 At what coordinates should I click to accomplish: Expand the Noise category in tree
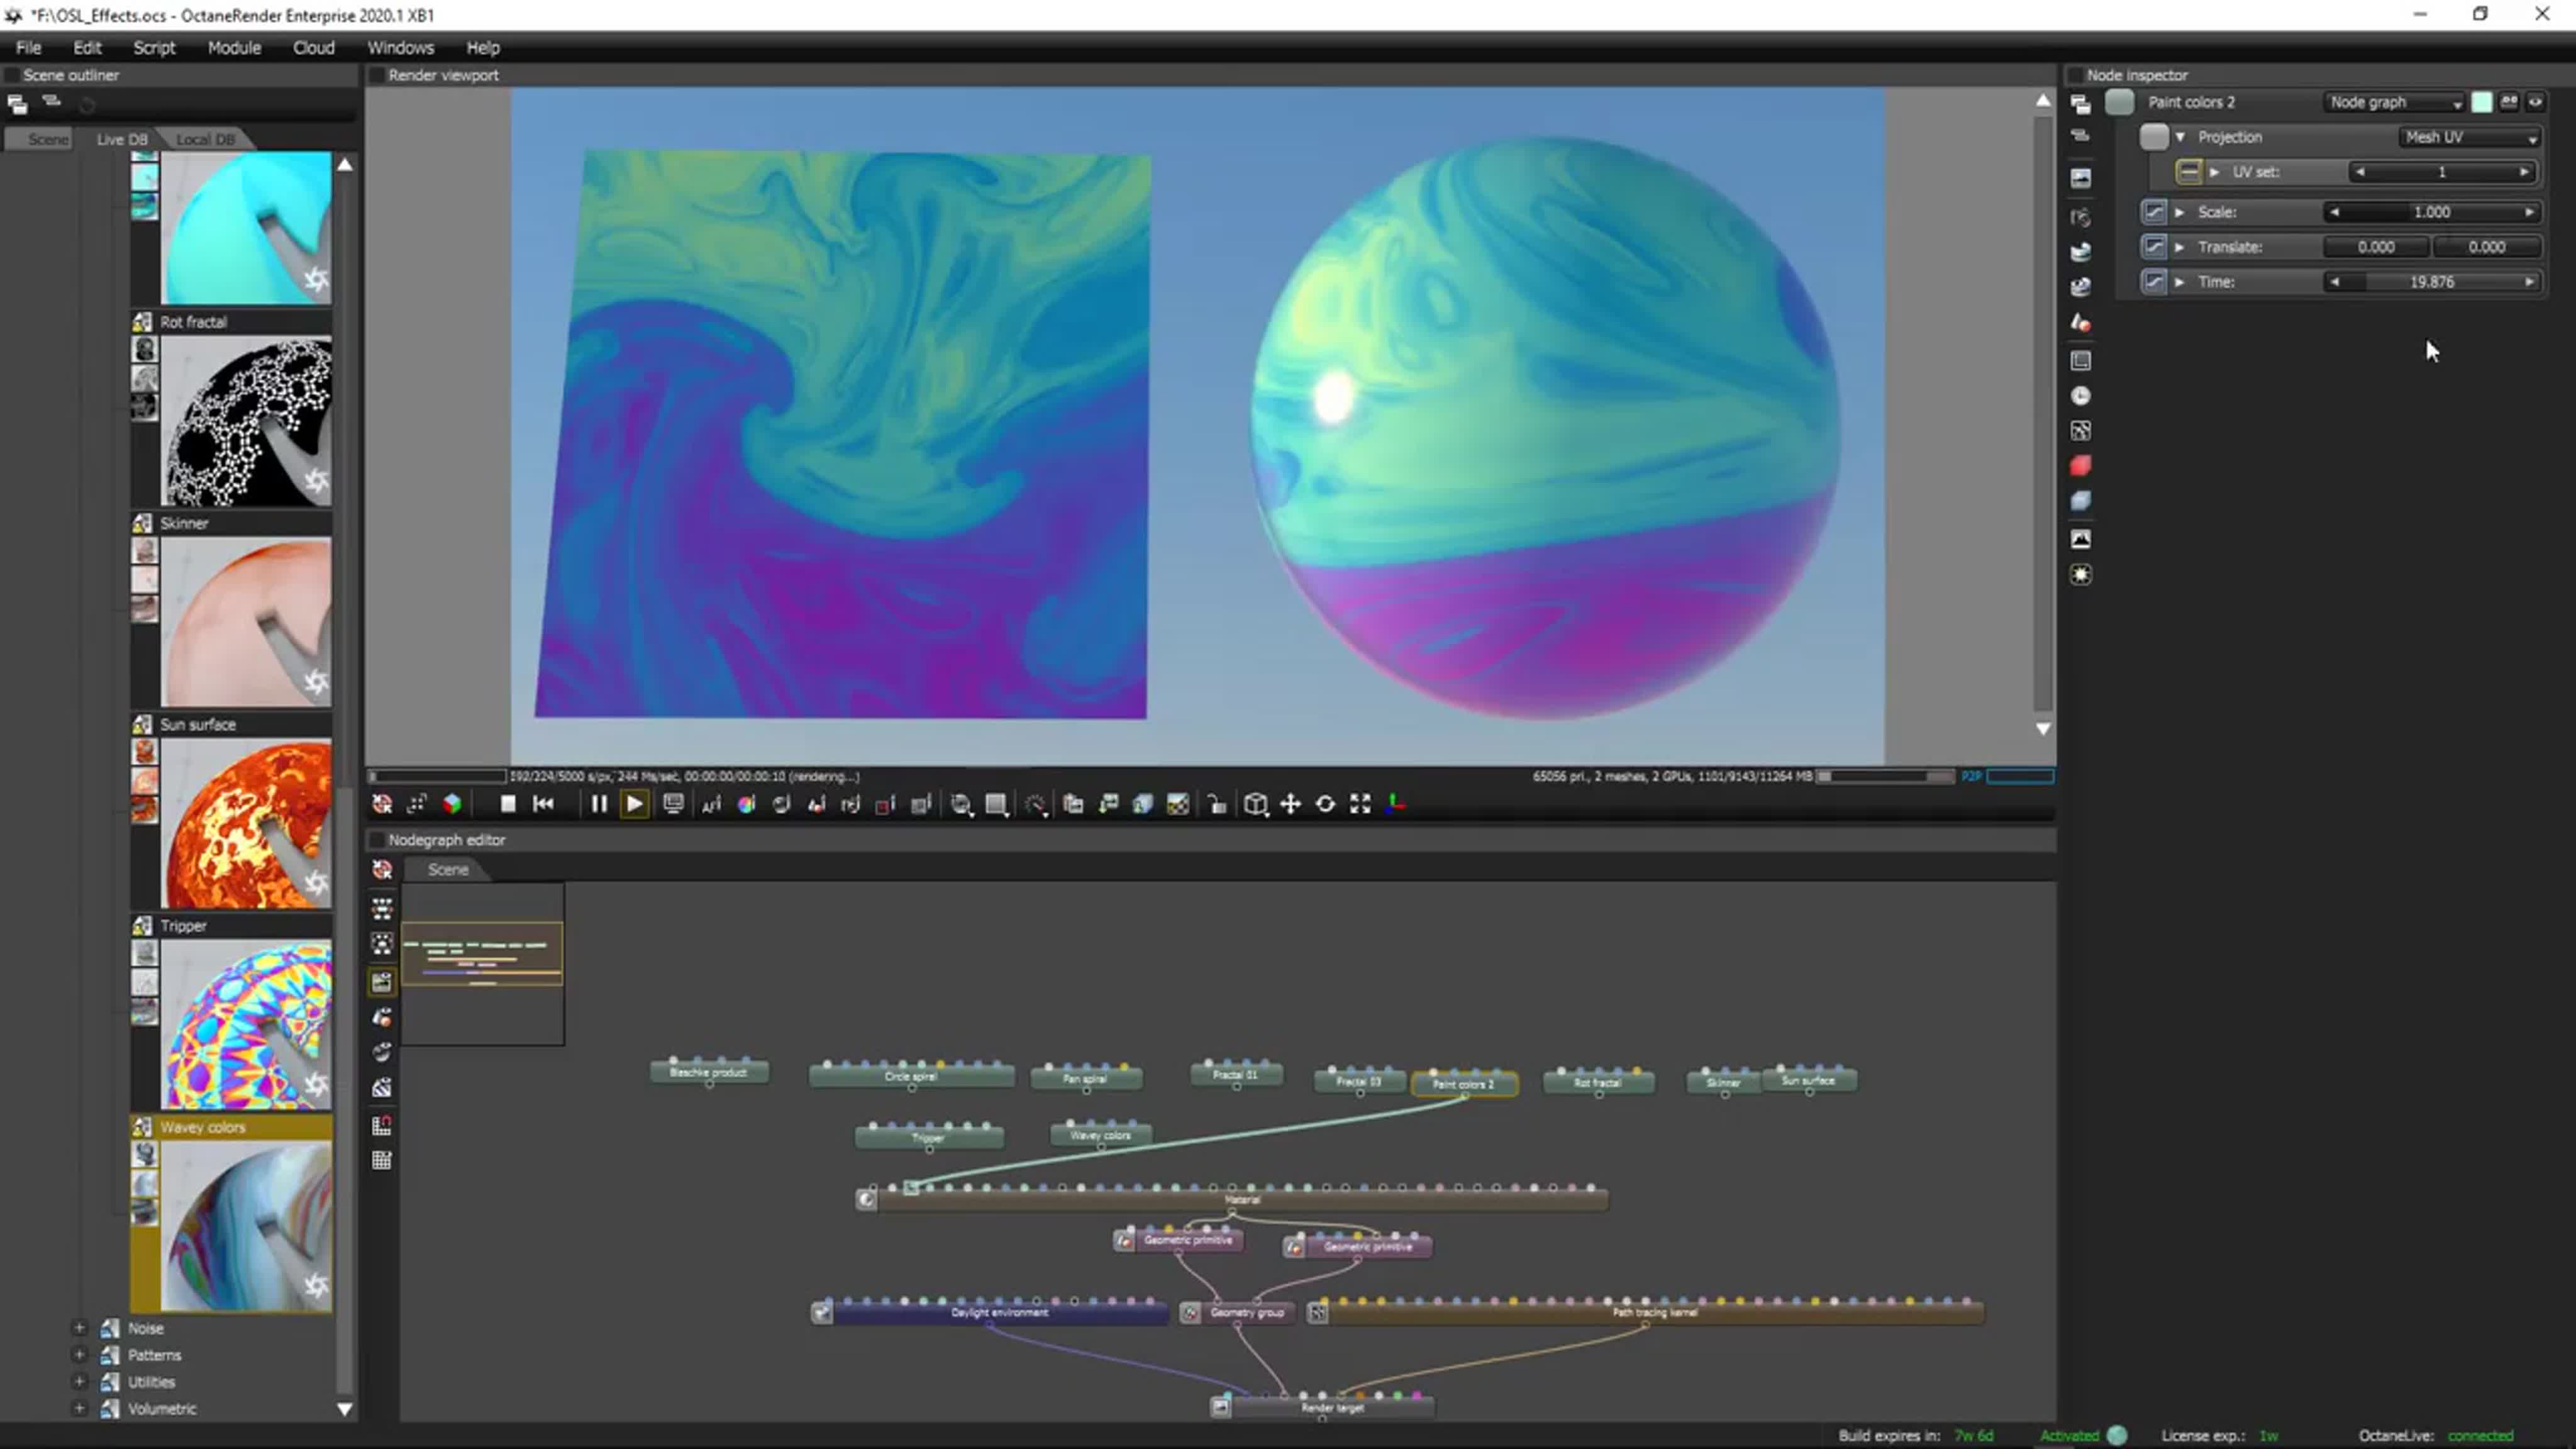point(79,1328)
